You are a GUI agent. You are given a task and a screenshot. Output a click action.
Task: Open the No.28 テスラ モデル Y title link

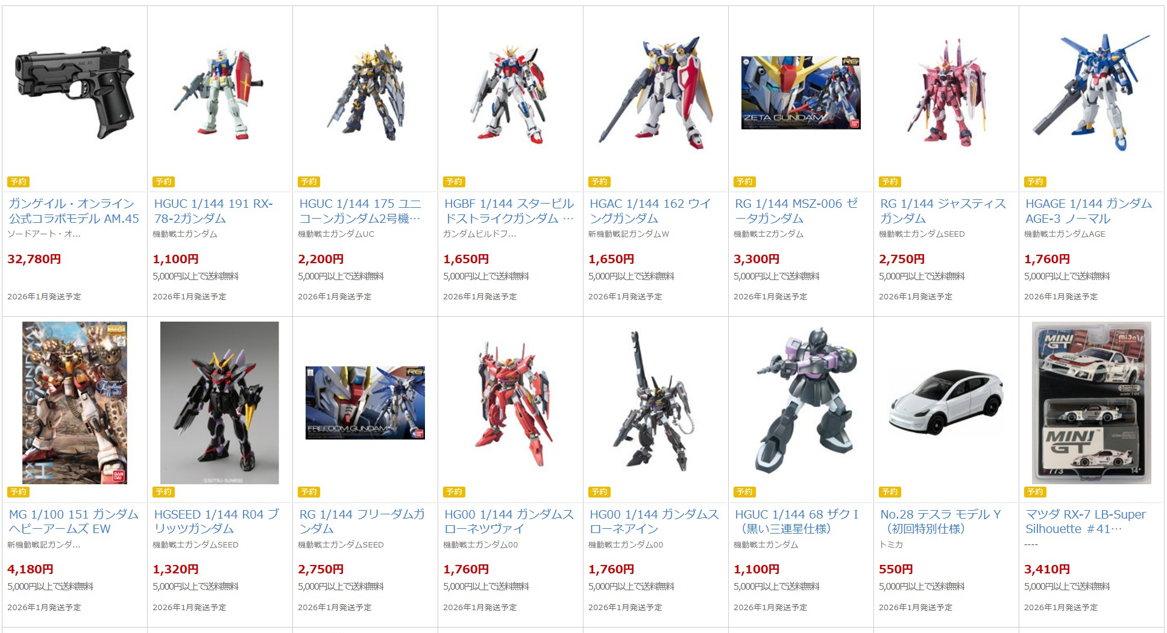pyautogui.click(x=940, y=522)
